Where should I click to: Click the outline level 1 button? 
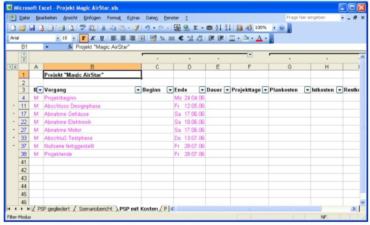click(23, 54)
